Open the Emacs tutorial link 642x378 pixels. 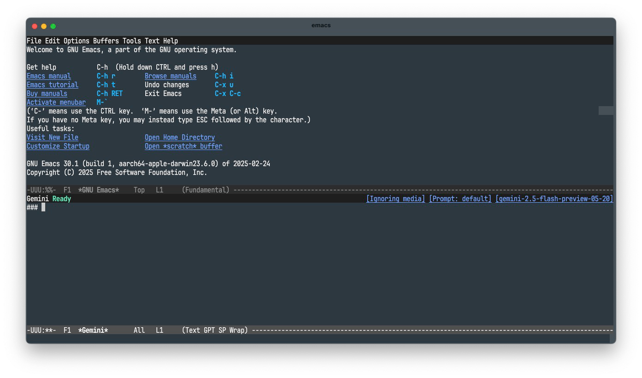(x=53, y=85)
